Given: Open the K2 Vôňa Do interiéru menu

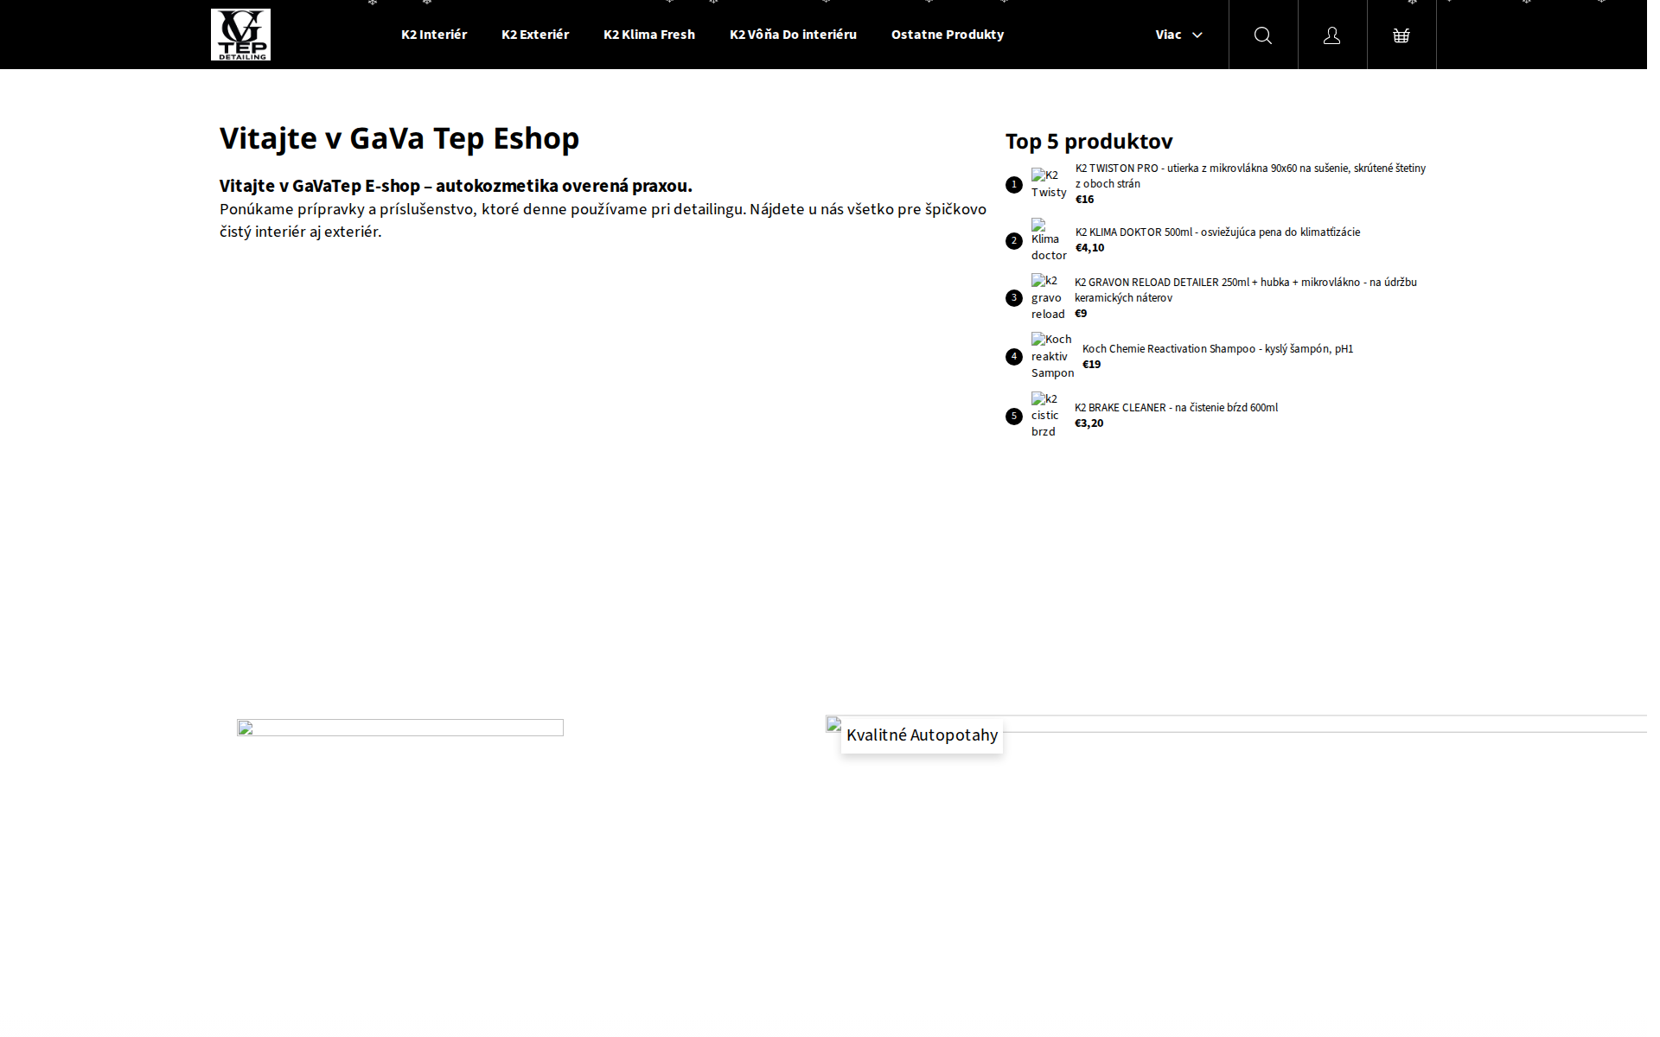Looking at the screenshot, I should [793, 35].
